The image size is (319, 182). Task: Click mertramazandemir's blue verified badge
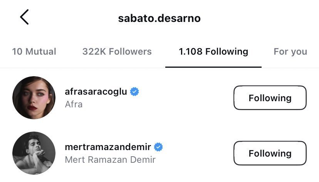click(158, 147)
